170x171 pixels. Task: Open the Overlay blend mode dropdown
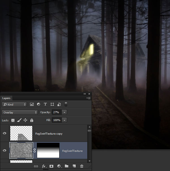click(x=20, y=112)
